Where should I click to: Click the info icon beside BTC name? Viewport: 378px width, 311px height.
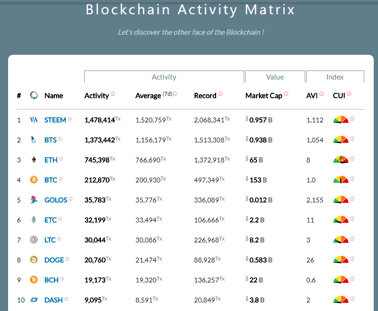[61, 179]
